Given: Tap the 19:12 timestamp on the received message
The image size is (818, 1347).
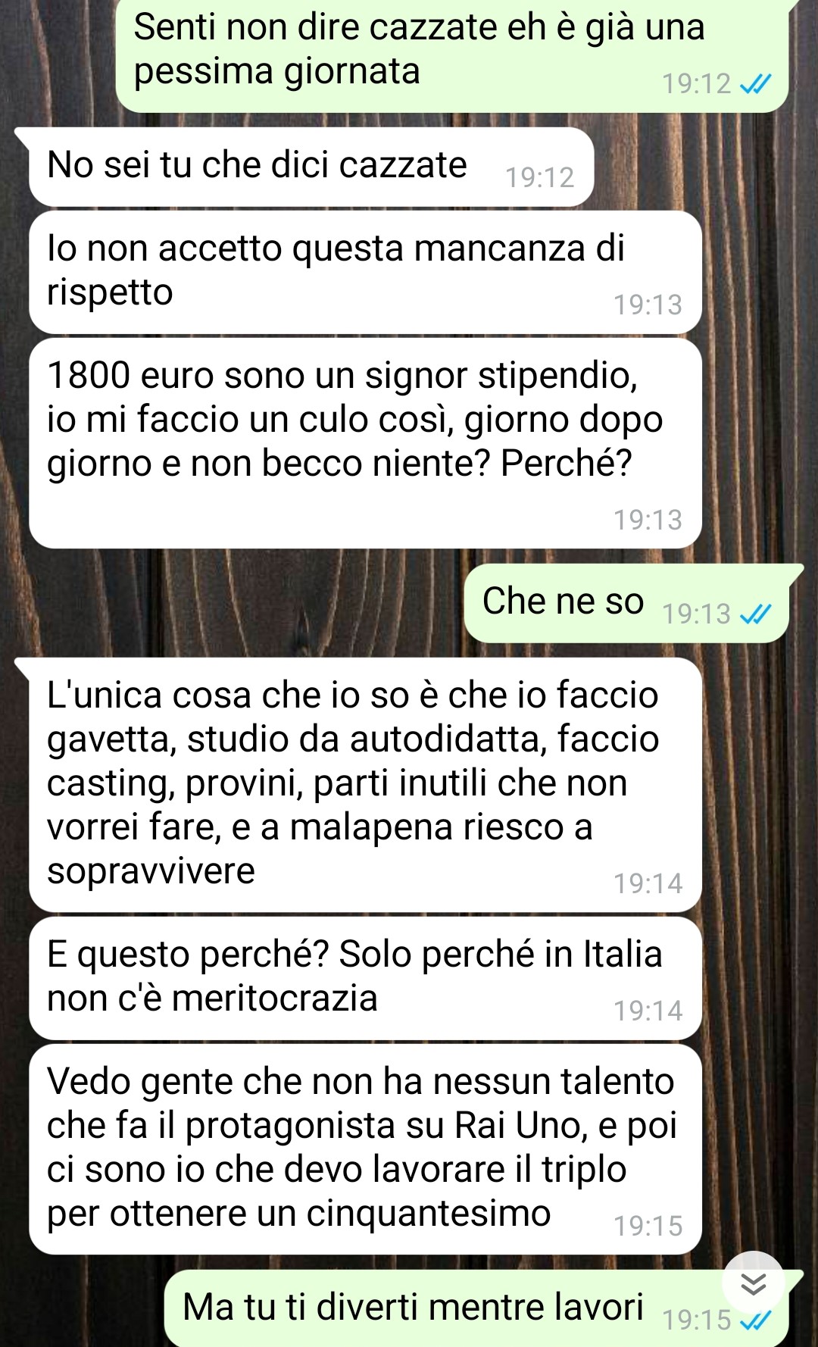Looking at the screenshot, I should click(x=540, y=177).
